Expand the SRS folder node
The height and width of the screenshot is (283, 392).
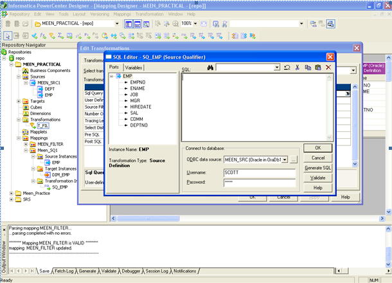pos(12,199)
